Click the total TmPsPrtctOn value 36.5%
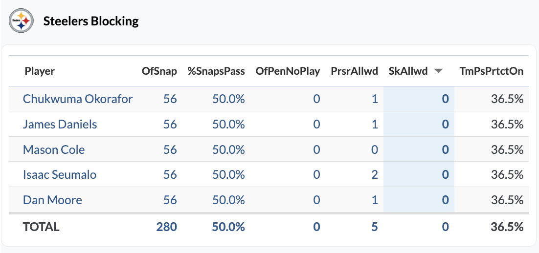This screenshot has width=539, height=253. (x=507, y=227)
